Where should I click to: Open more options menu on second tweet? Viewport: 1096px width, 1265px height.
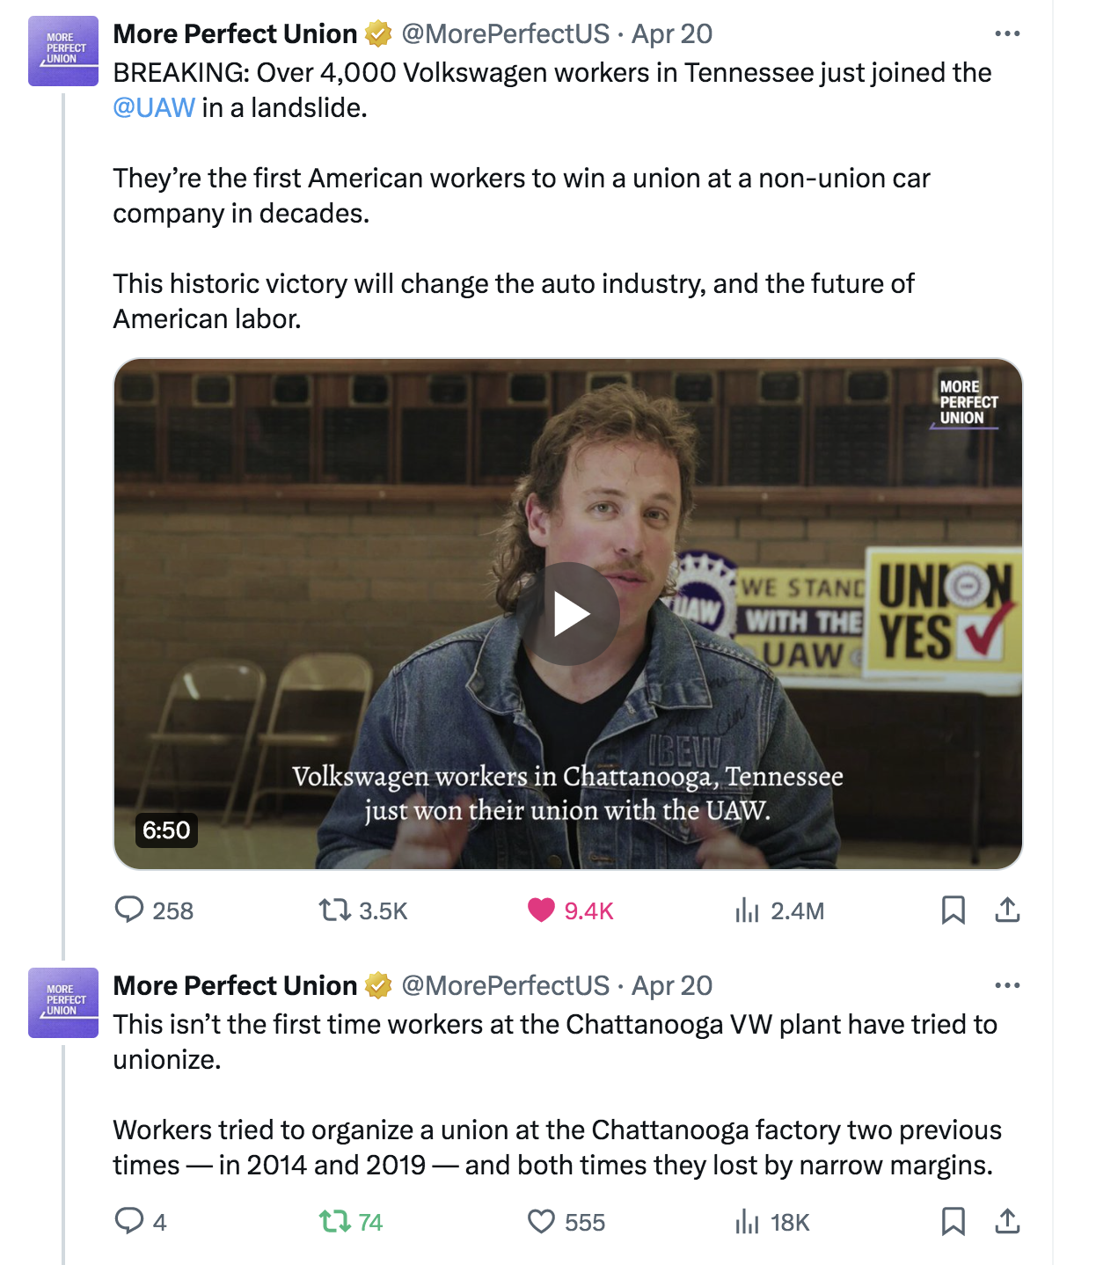pos(1007,985)
